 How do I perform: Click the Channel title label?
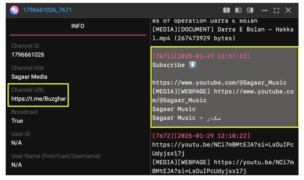point(28,68)
